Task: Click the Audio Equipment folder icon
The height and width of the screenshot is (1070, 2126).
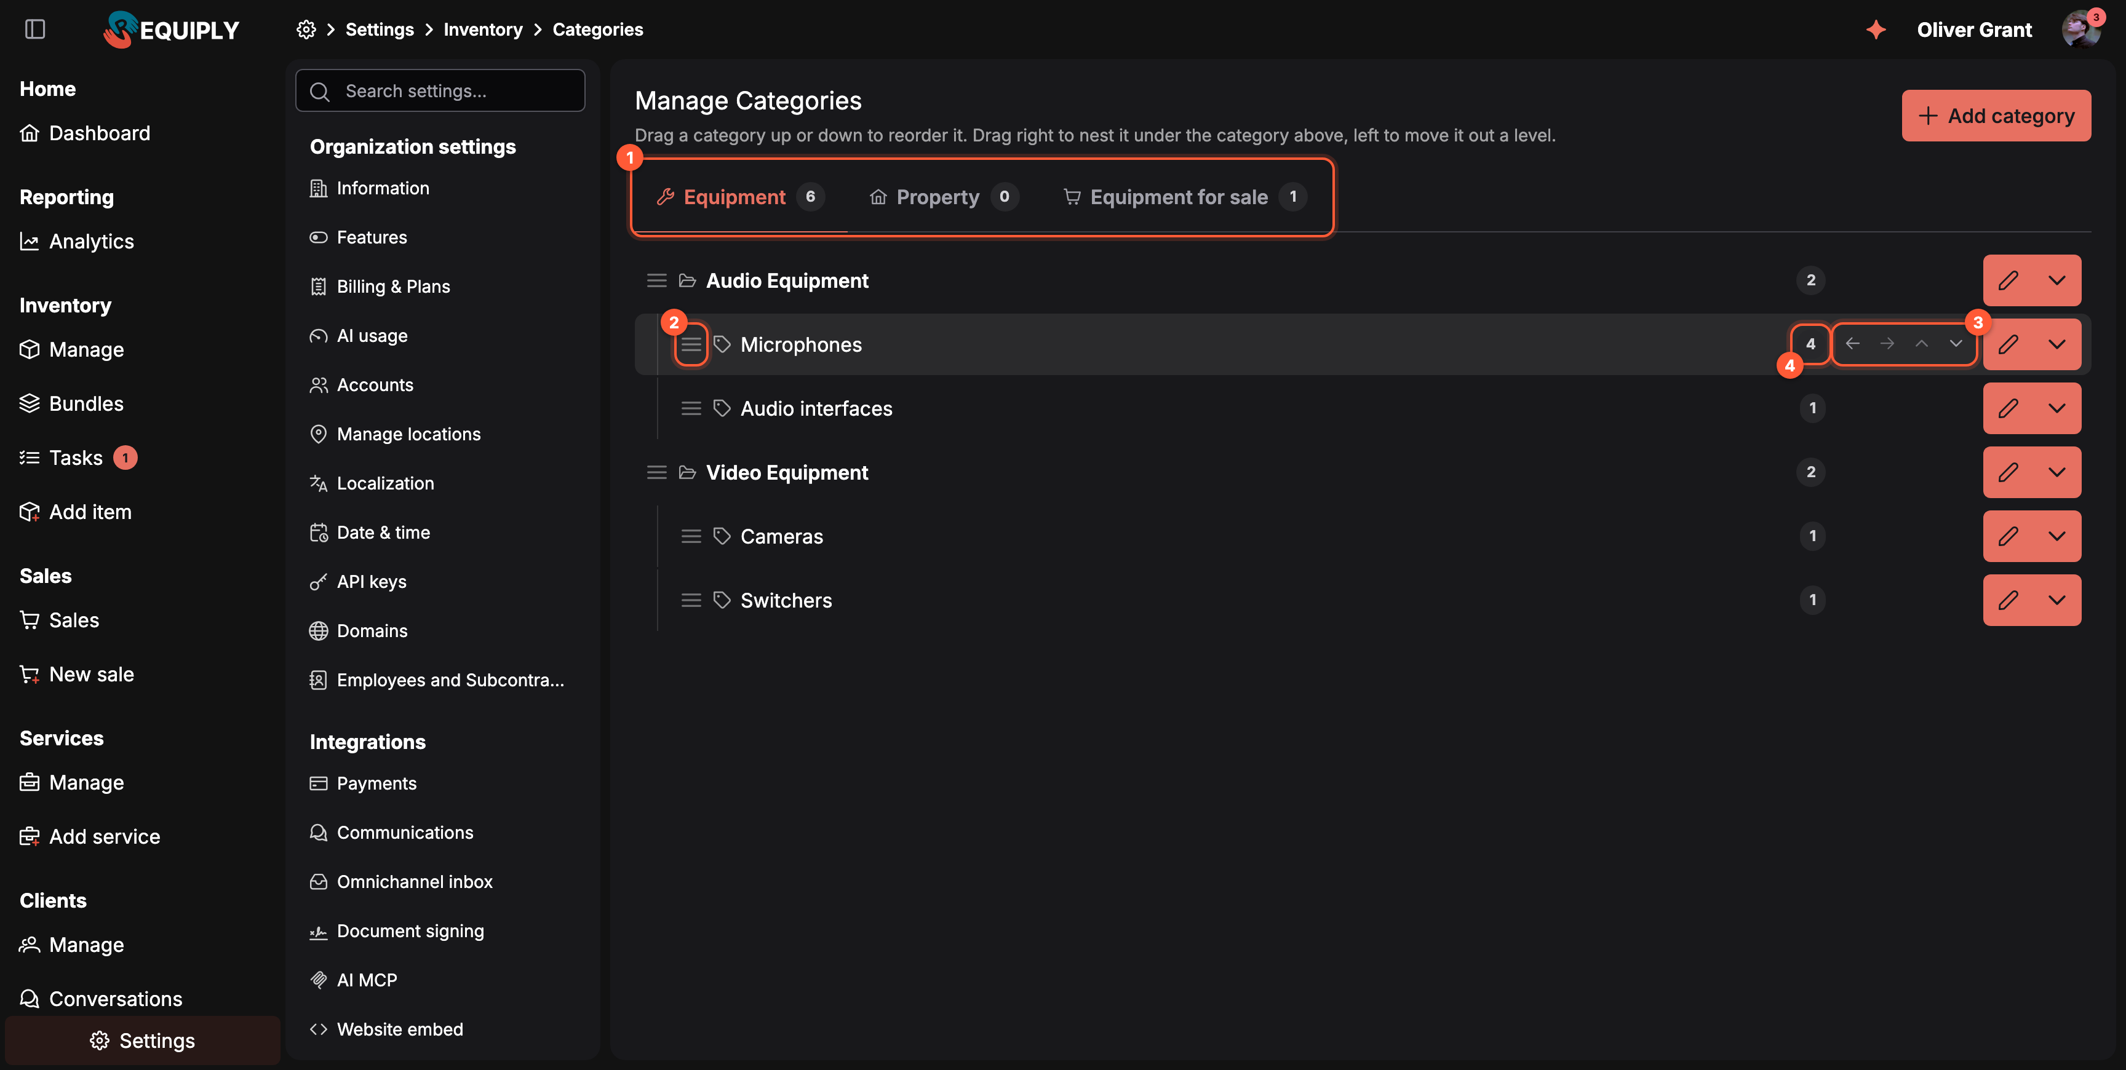Action: pyautogui.click(x=687, y=280)
